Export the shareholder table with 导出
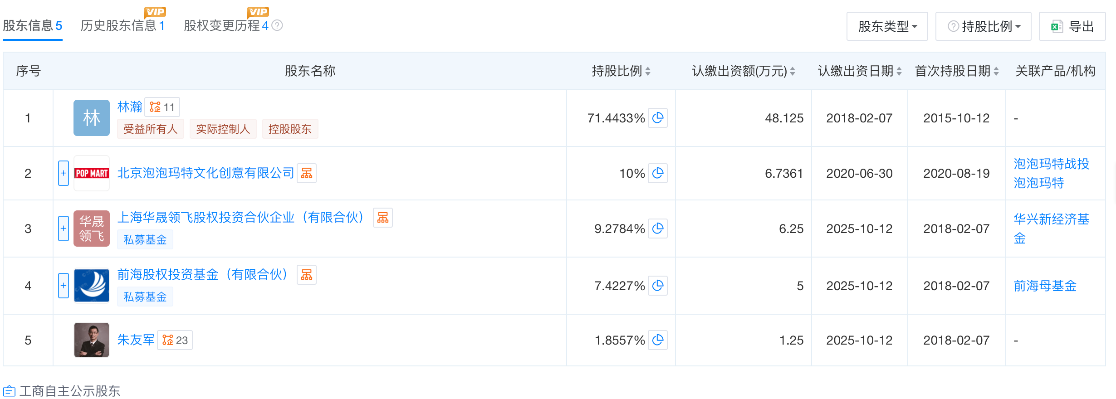Image resolution: width=1116 pixels, height=399 pixels. point(1072,26)
